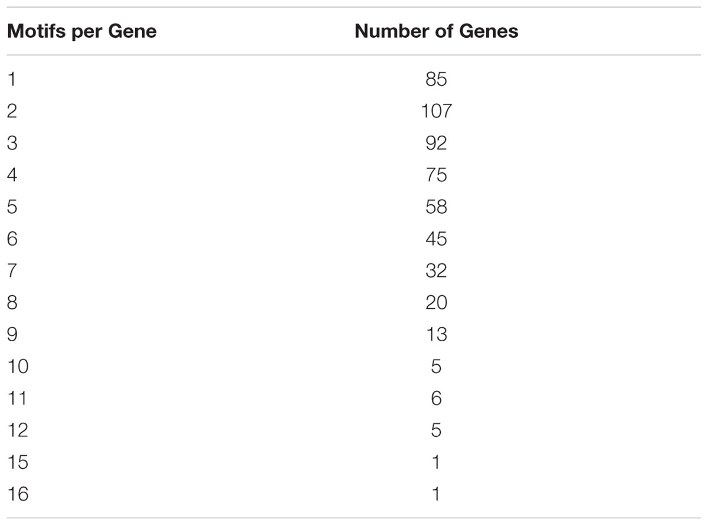Click the cell showing 45 genes
Viewport: 709px width, 526px height.
(436, 239)
